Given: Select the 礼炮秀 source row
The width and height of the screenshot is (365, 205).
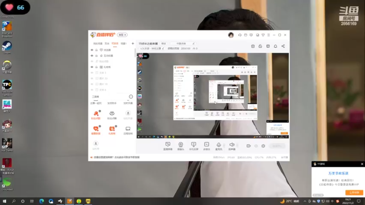Looking at the screenshot, I should pos(112,67).
